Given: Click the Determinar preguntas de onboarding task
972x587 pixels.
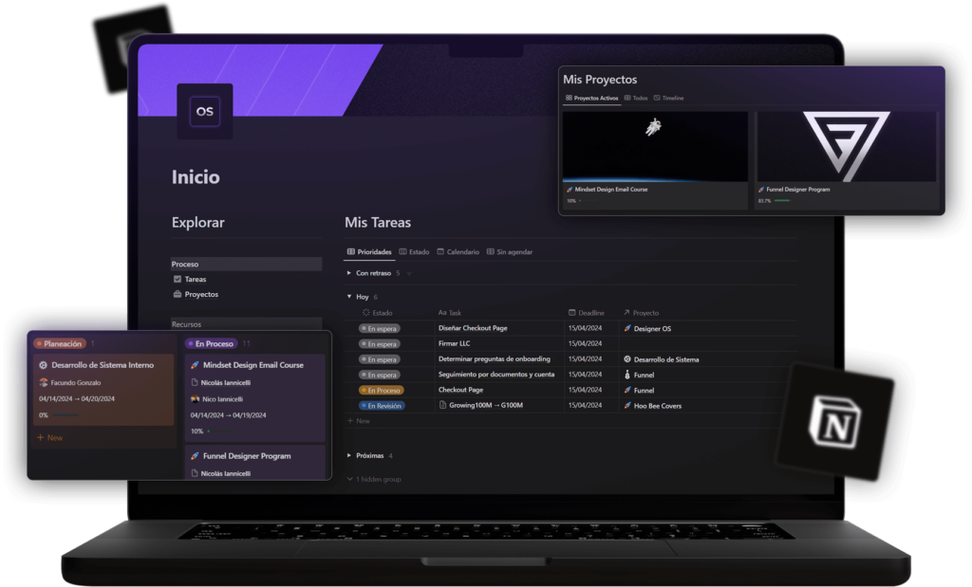Looking at the screenshot, I should point(494,359).
